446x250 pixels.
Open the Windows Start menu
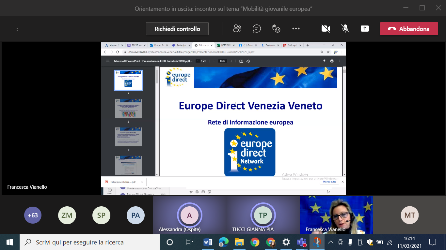coord(10,242)
